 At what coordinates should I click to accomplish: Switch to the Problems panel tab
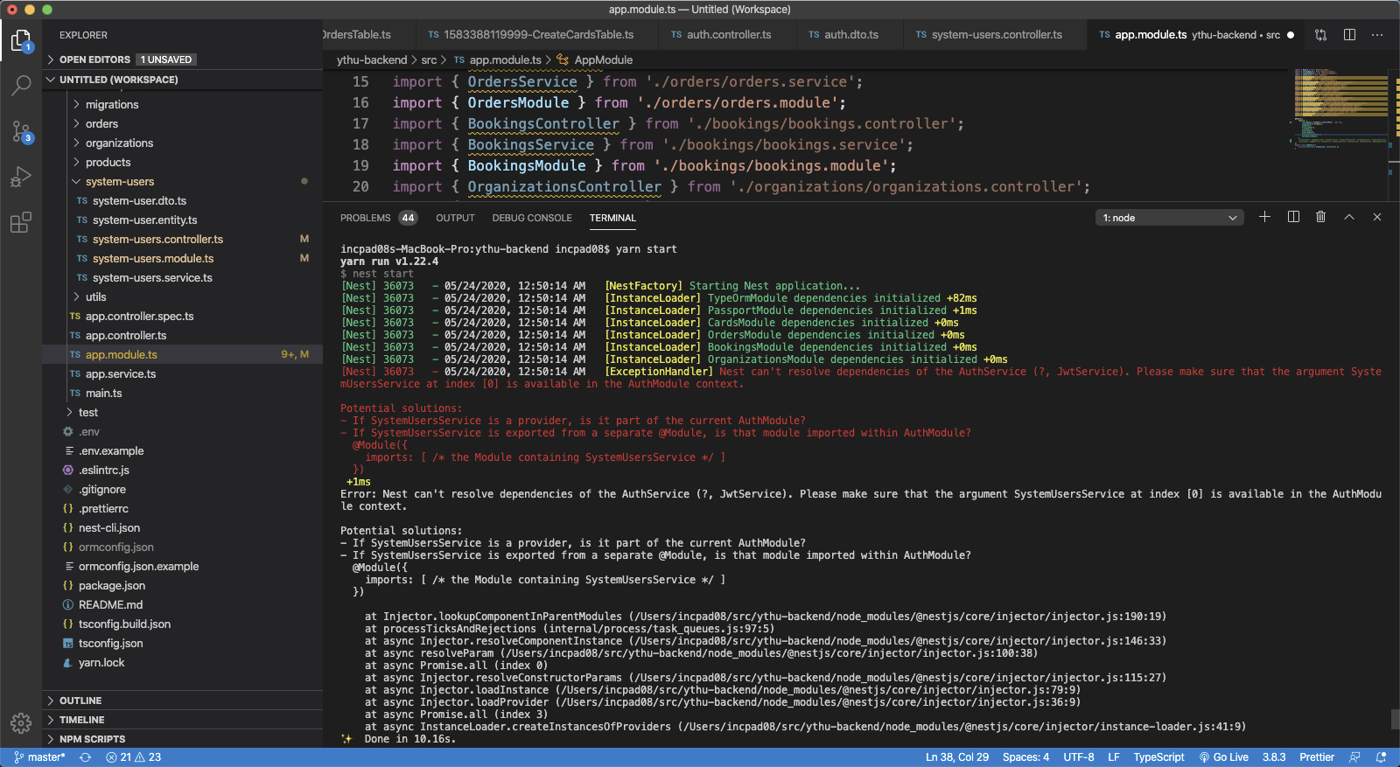(378, 218)
